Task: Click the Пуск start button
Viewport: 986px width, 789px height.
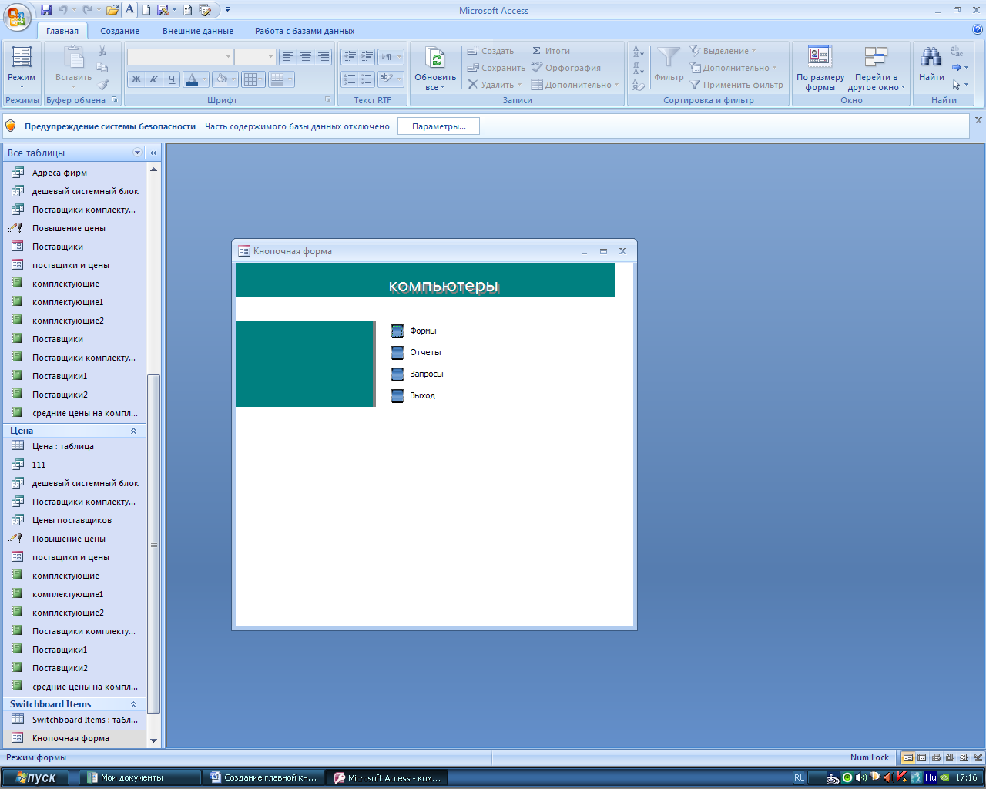Action: (x=35, y=777)
